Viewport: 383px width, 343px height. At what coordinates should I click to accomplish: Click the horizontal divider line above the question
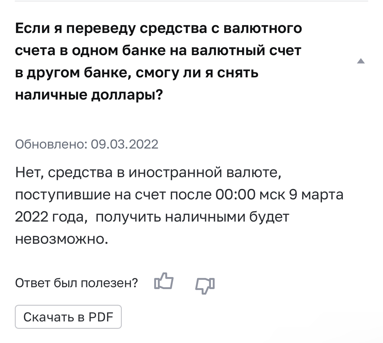point(191,1)
